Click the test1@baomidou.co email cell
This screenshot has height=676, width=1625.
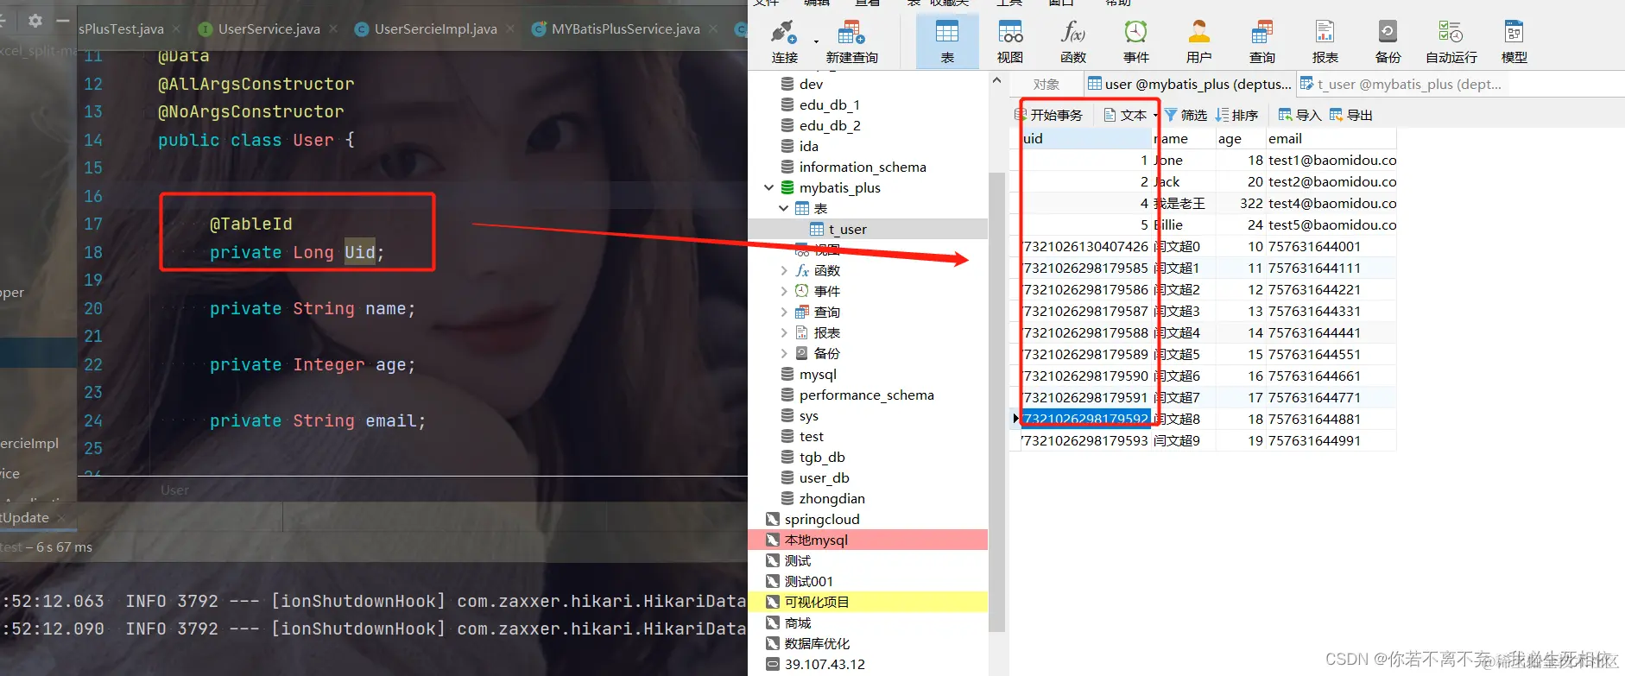pos(1331,160)
